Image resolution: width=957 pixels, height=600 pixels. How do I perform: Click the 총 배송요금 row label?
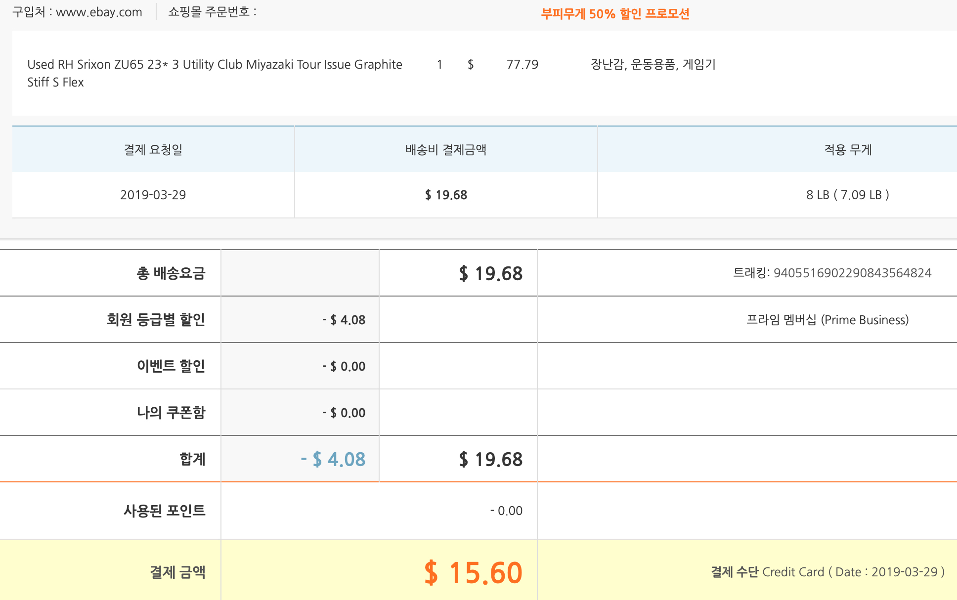171,273
